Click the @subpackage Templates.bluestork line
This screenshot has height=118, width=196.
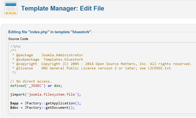[x=48, y=59]
